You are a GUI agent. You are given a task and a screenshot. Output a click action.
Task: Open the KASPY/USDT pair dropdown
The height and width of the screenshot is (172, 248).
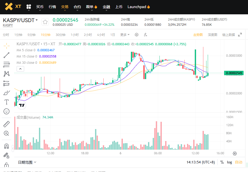point(20,20)
